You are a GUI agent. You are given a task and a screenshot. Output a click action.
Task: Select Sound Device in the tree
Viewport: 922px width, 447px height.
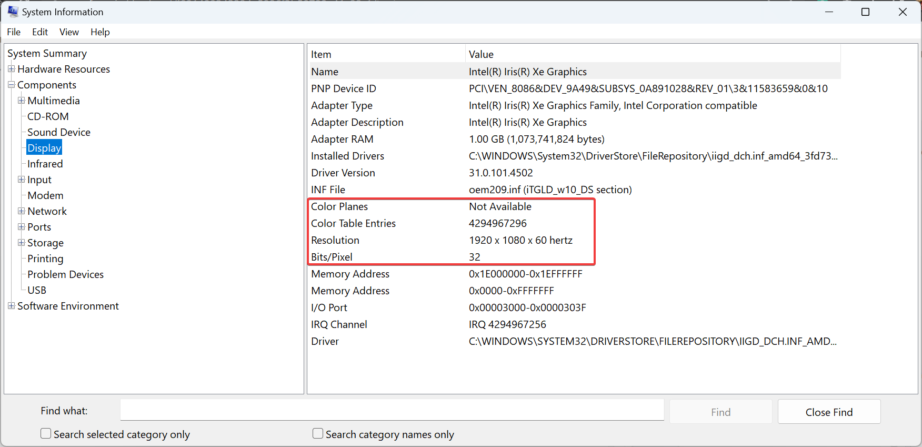[59, 132]
